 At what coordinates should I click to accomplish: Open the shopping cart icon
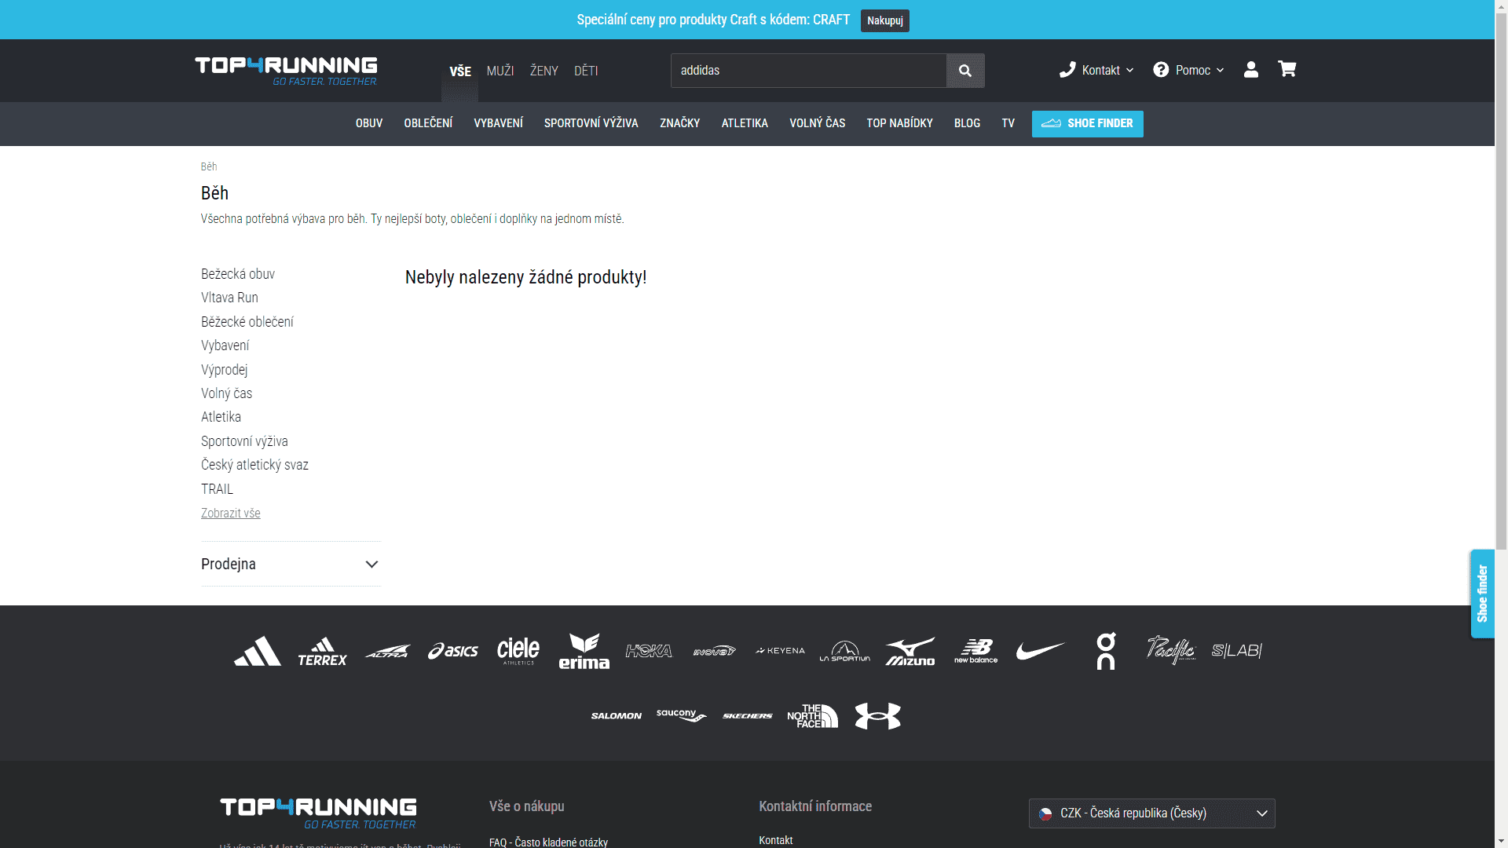point(1287,69)
